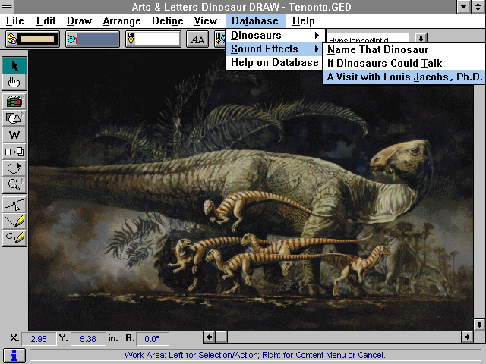
Task: Click the horizontal scrollbar thumb
Action: click(221, 337)
